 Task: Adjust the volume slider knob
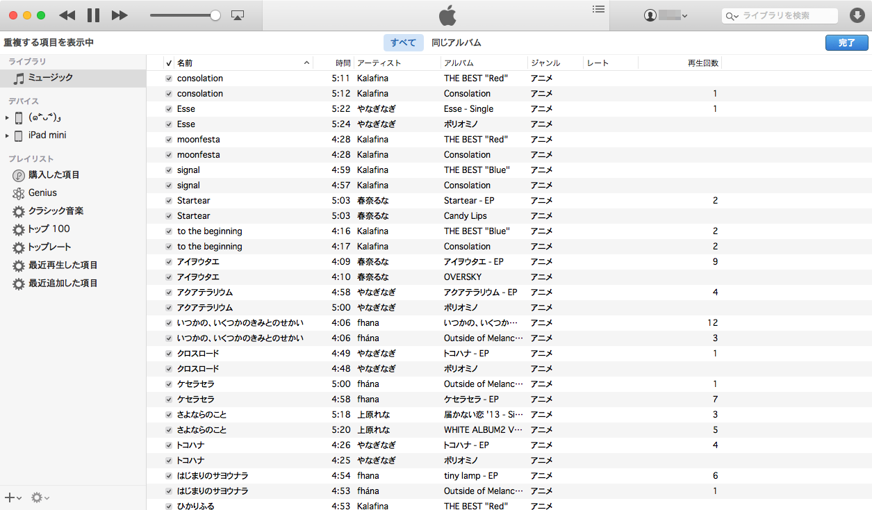coord(215,15)
